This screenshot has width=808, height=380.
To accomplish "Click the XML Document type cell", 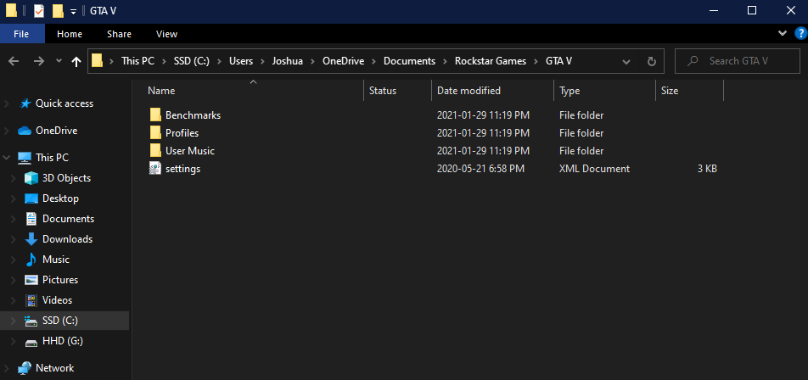I will coord(594,169).
